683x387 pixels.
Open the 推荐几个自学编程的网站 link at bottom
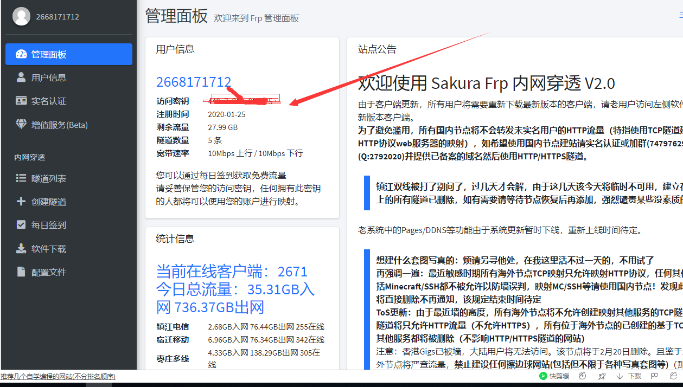tap(58, 376)
